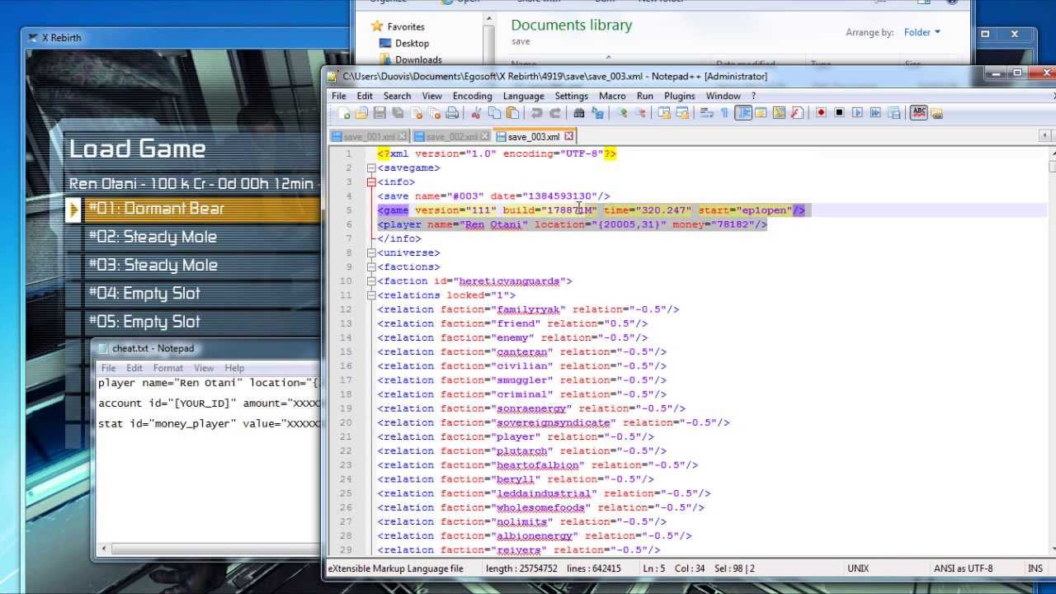Play back the recorded macro icon
The width and height of the screenshot is (1056, 594).
pyautogui.click(x=857, y=113)
